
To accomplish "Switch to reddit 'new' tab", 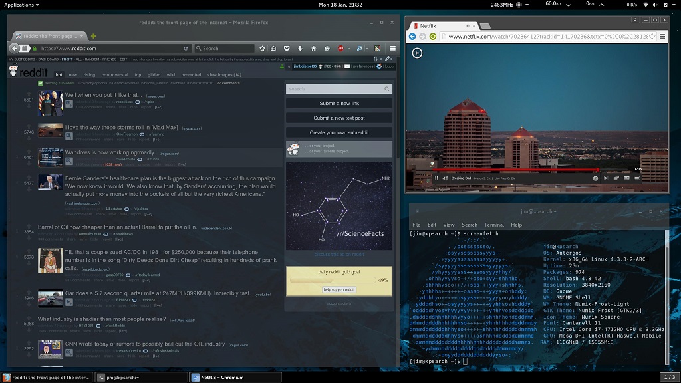I will (72, 75).
